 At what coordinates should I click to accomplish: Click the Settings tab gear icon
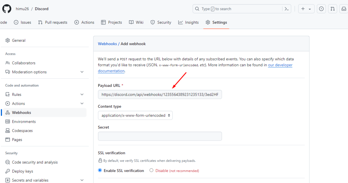coord(208,22)
